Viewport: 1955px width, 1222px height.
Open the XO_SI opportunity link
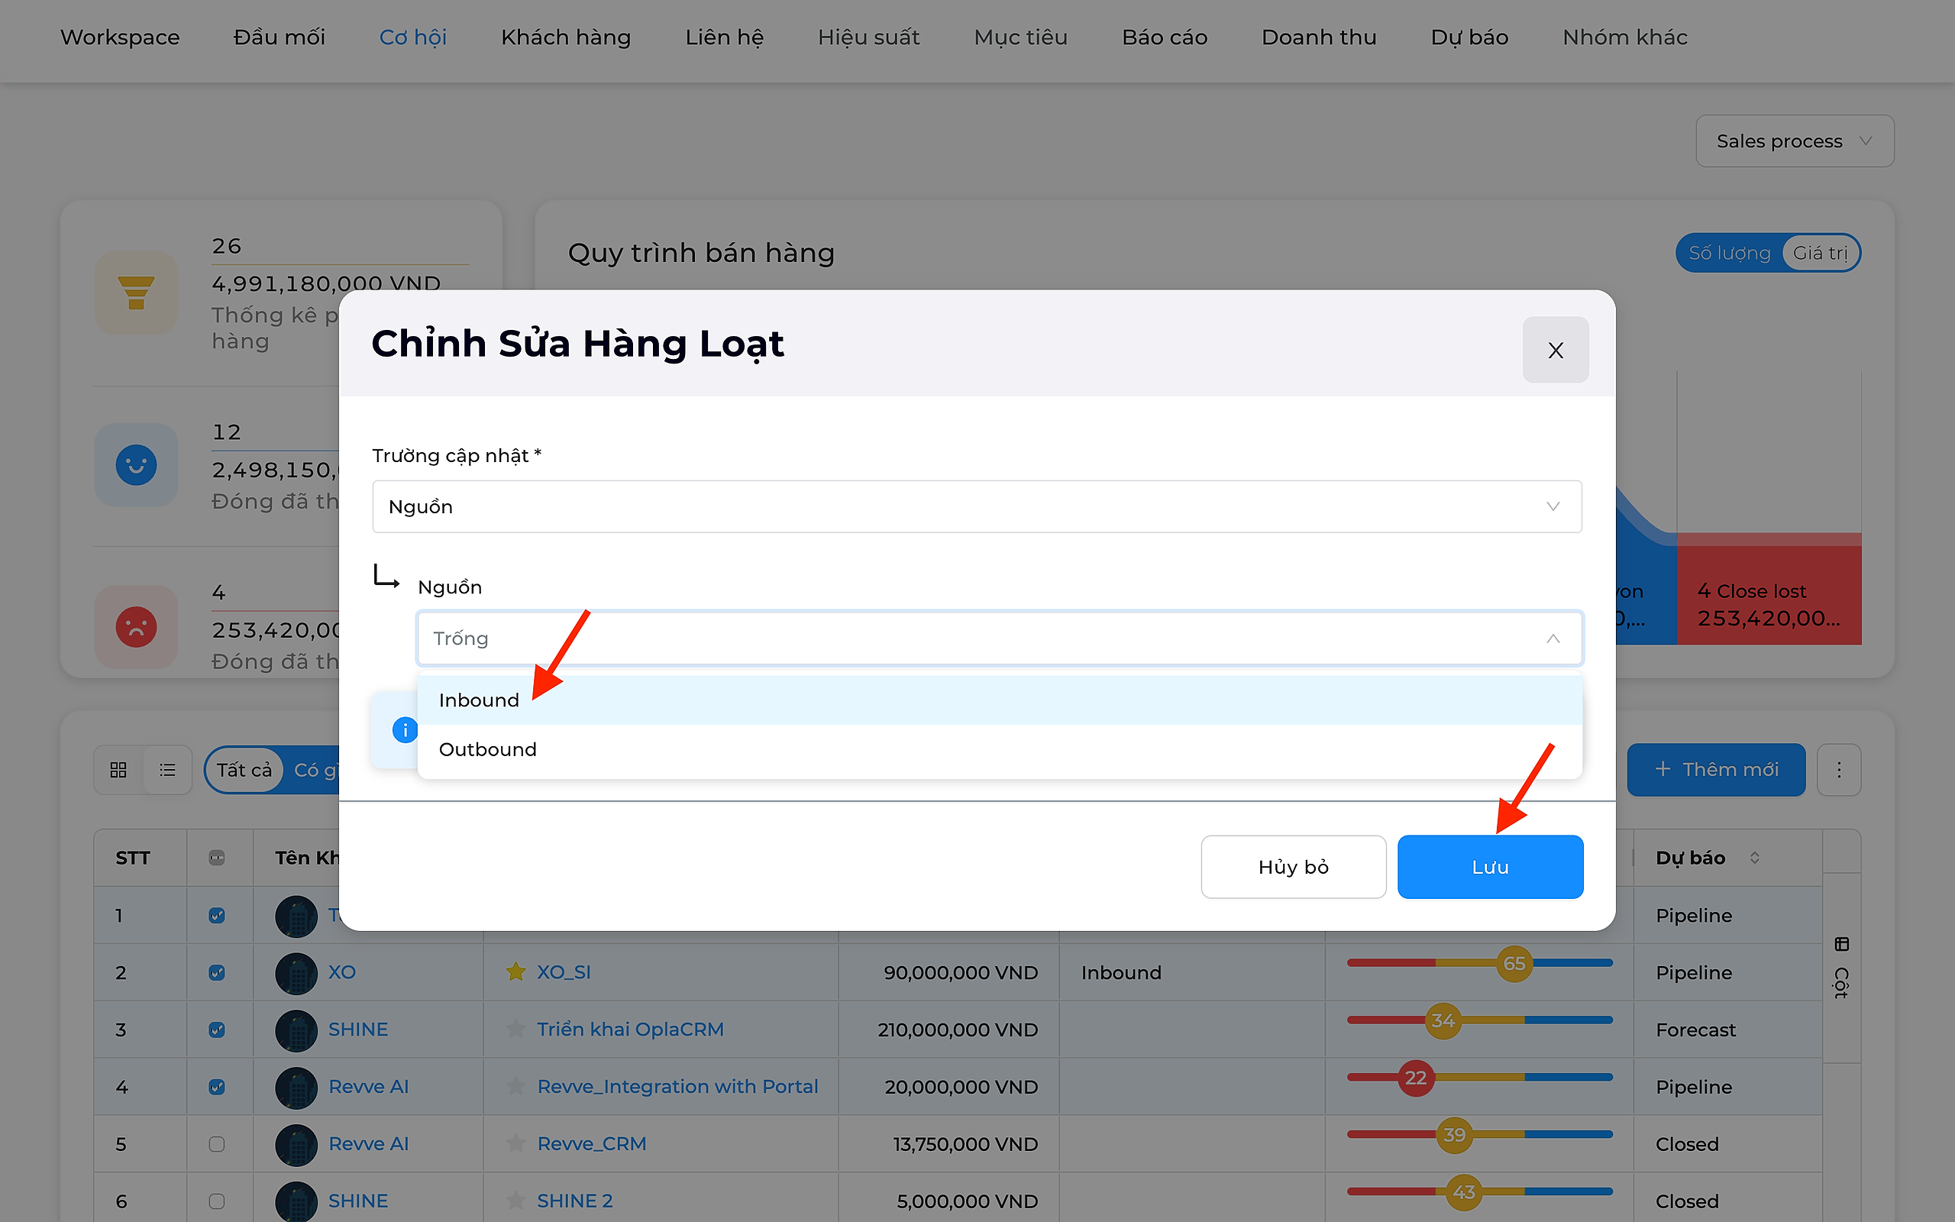(x=564, y=972)
